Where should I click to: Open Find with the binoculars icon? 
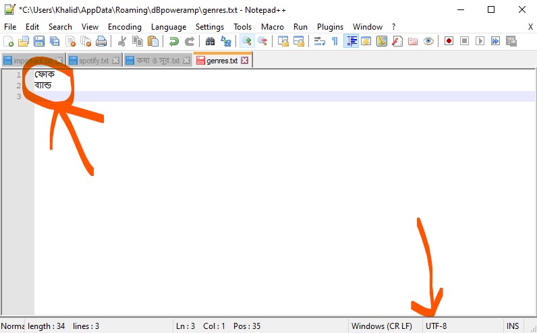point(210,41)
